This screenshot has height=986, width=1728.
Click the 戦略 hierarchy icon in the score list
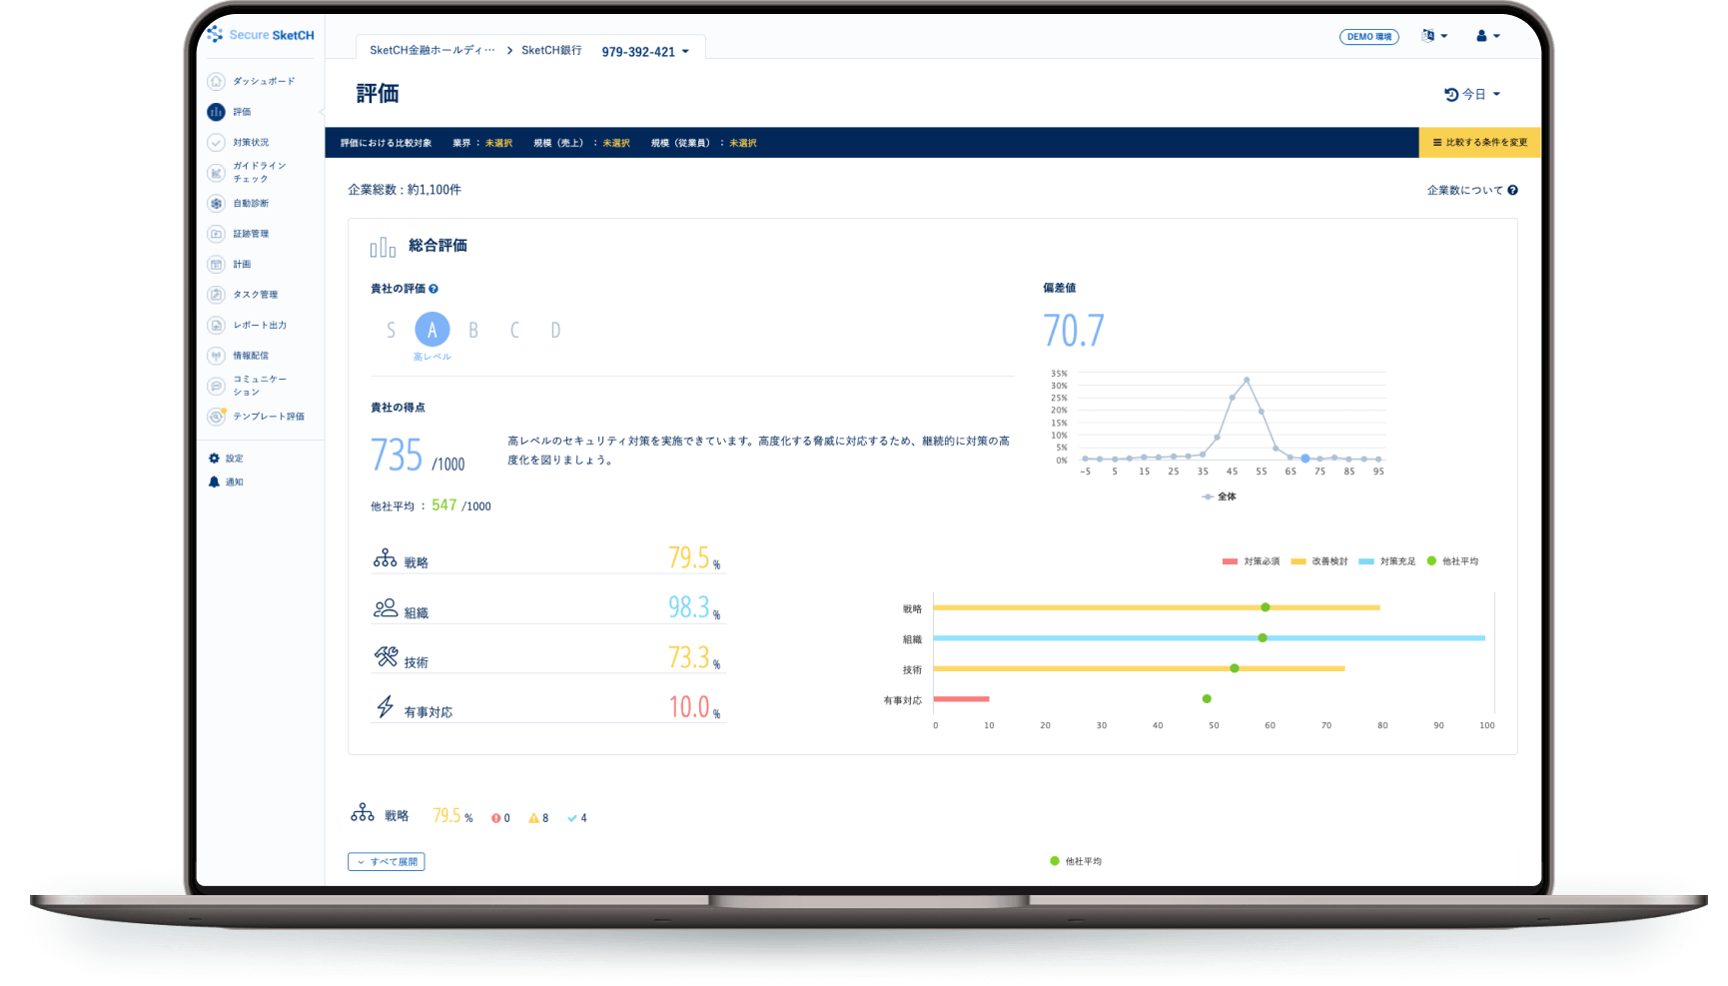pyautogui.click(x=386, y=557)
